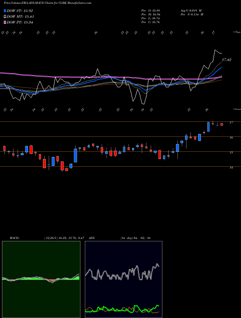Click the 'Avg V: 0.018 M' volume text

[190, 11]
